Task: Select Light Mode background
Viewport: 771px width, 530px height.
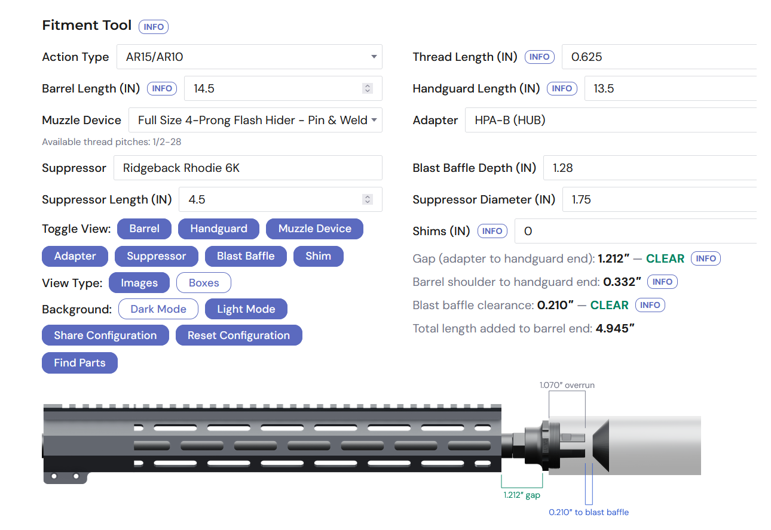Action: 246,309
